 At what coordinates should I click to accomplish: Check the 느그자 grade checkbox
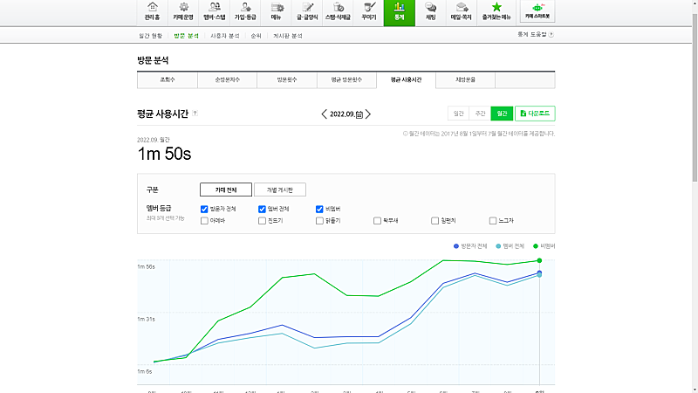pos(493,221)
